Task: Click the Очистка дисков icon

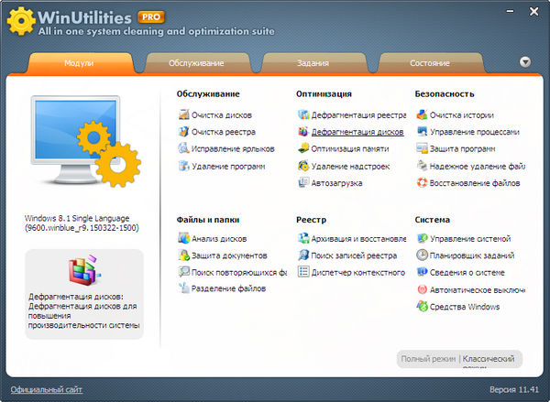Action: point(183,115)
